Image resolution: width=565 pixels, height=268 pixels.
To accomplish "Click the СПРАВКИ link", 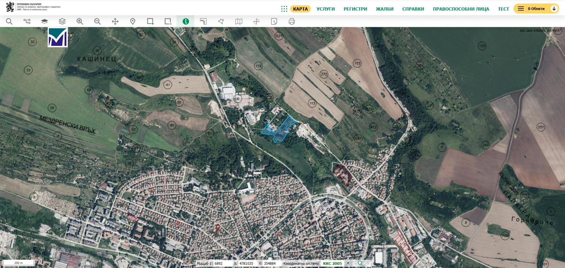I will [413, 9].
